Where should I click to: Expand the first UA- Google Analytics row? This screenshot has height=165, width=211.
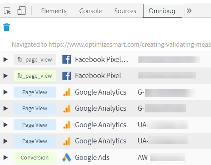[6, 125]
